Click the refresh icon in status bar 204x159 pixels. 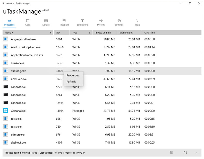click(185, 153)
